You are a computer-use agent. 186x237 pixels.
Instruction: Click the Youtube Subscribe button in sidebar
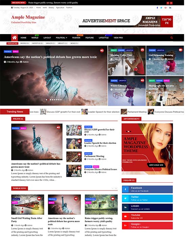[147, 216]
